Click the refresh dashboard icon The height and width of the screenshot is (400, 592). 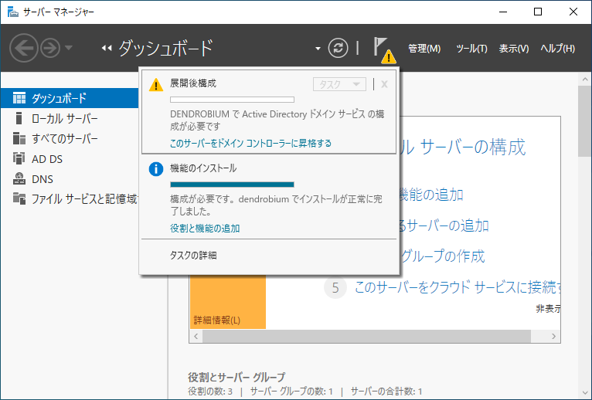click(x=338, y=48)
